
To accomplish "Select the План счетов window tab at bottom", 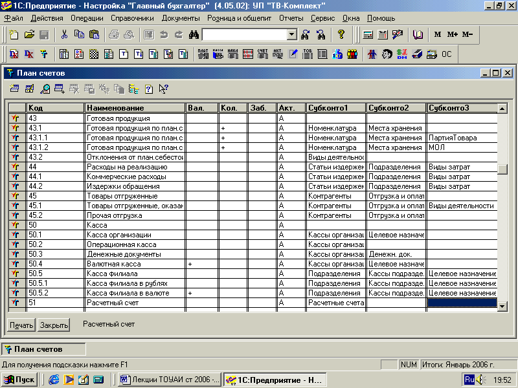I will (x=43, y=349).
